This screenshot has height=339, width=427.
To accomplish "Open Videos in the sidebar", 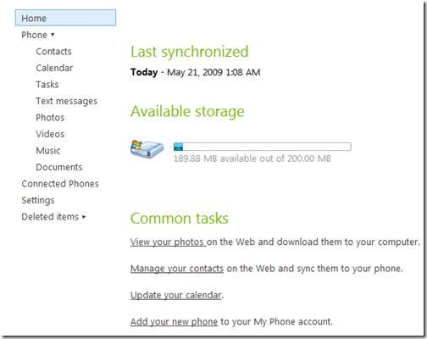I will tap(50, 134).
